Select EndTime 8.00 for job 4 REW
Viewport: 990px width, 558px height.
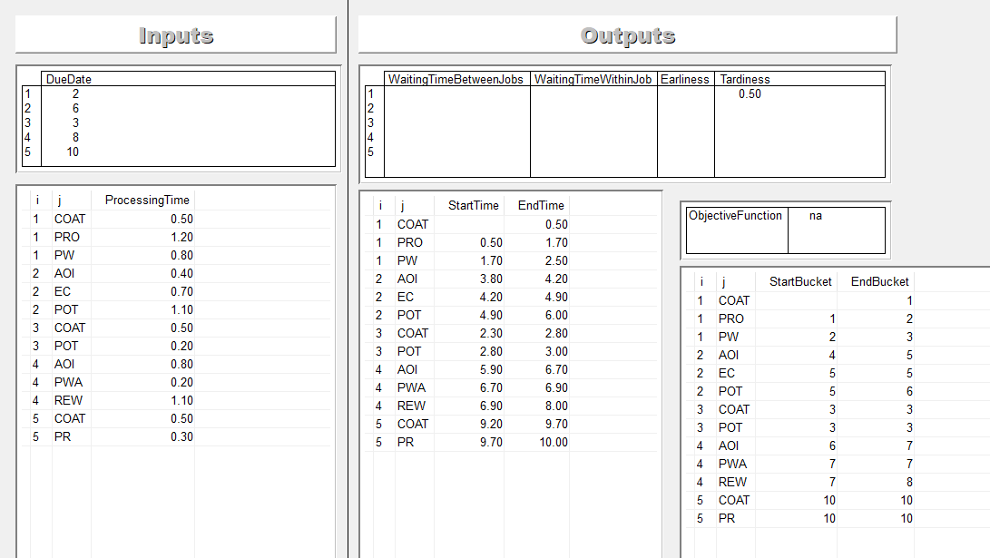click(557, 406)
